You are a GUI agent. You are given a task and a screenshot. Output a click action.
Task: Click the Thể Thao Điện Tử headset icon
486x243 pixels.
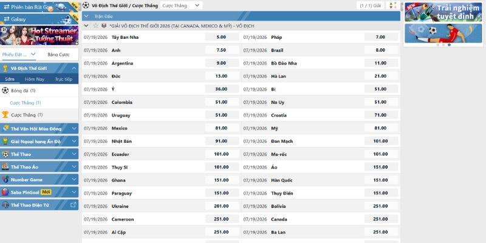(5, 205)
